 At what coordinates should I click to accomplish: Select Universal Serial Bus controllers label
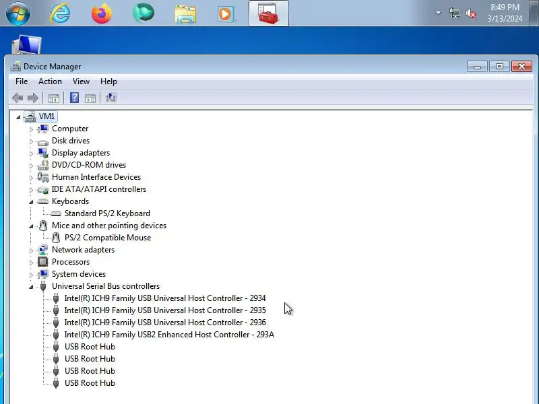106,286
